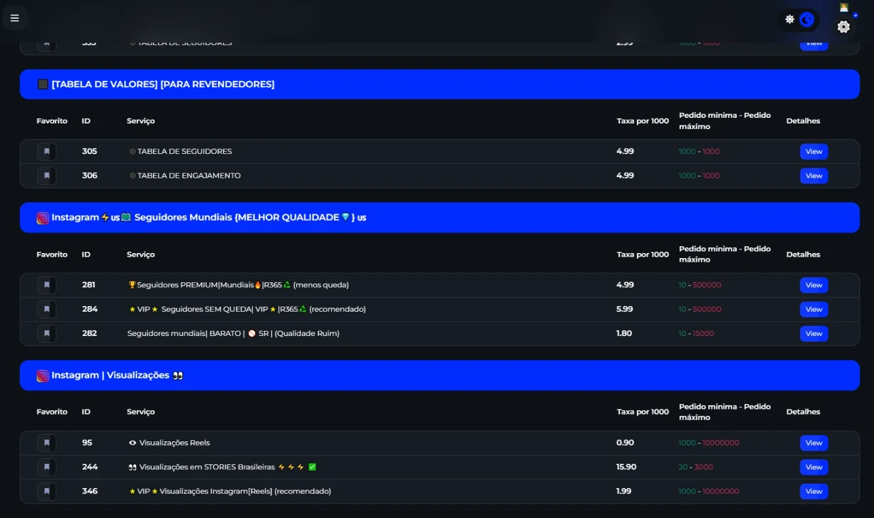874x518 pixels.
Task: Click ID 281 cell
Action: (89, 285)
